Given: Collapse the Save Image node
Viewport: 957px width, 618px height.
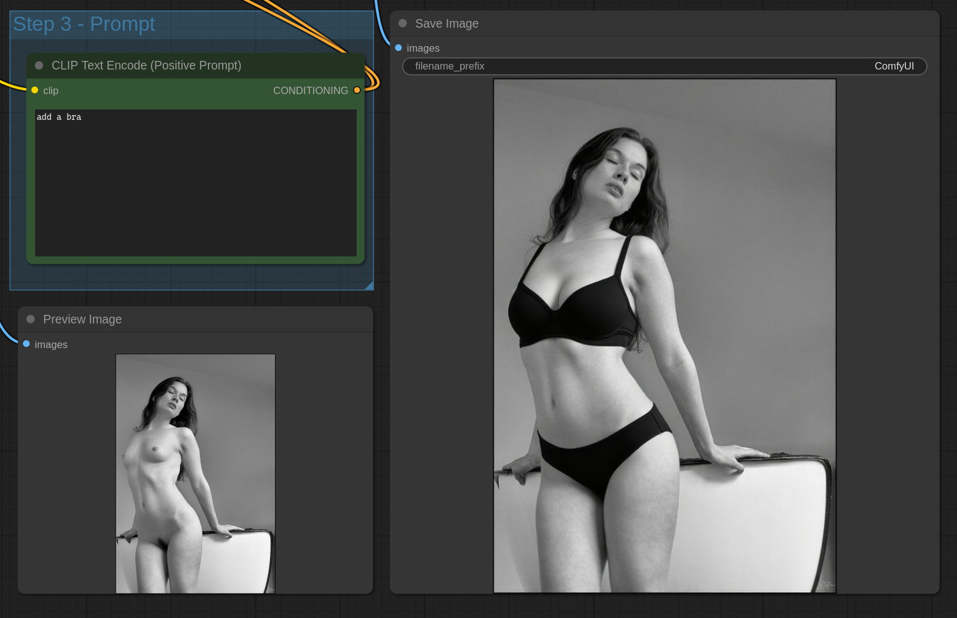Looking at the screenshot, I should tap(403, 23).
